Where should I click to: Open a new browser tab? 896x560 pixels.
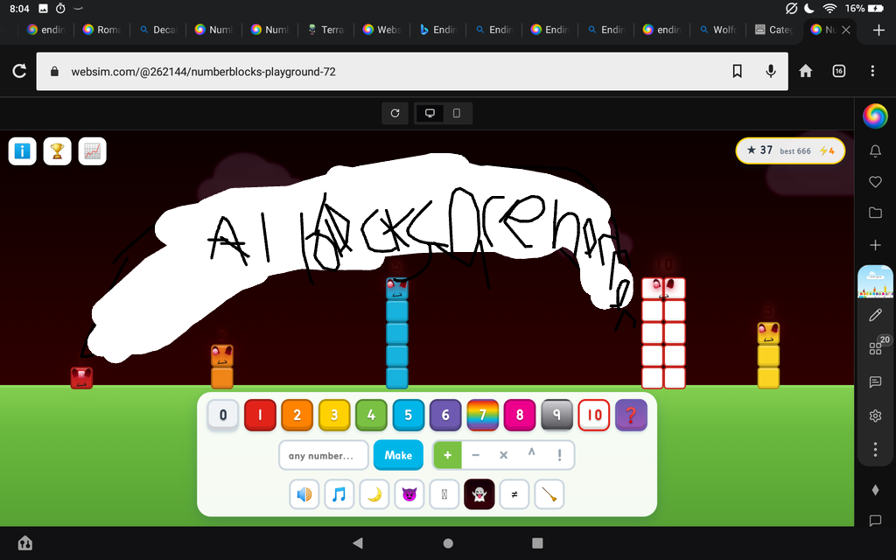tap(878, 30)
